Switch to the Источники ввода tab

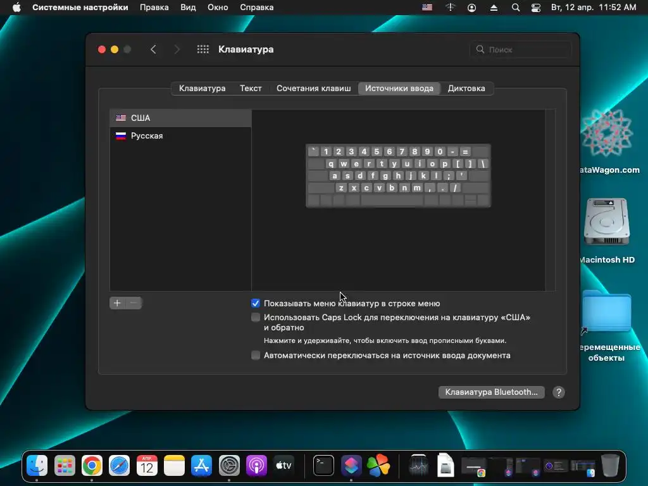(399, 89)
